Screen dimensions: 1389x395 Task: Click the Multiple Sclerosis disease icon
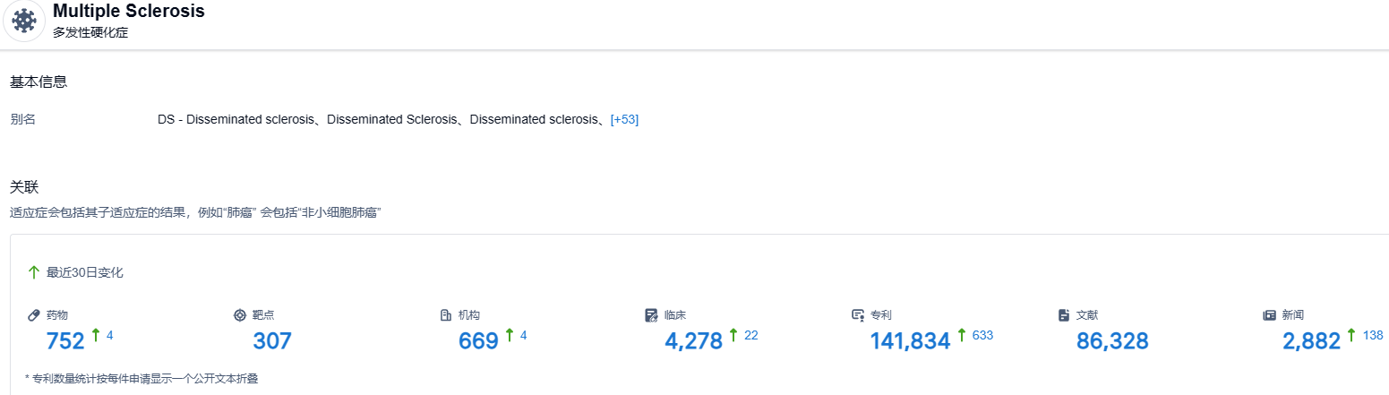pos(24,20)
